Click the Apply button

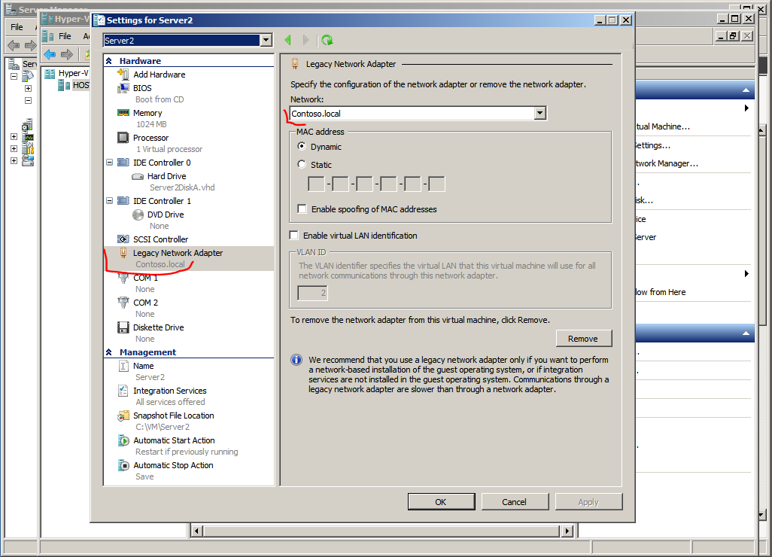click(x=588, y=502)
